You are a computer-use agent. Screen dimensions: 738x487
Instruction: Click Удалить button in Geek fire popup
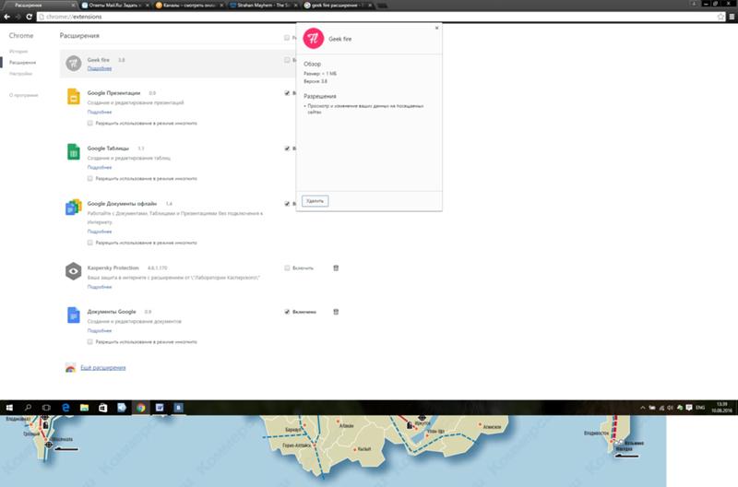tap(315, 201)
